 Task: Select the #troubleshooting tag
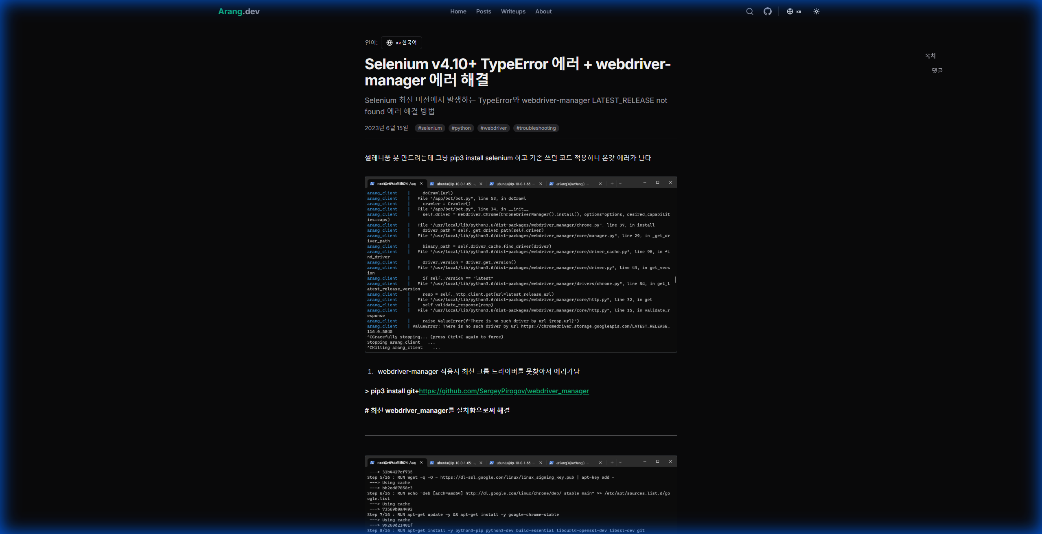[536, 128]
